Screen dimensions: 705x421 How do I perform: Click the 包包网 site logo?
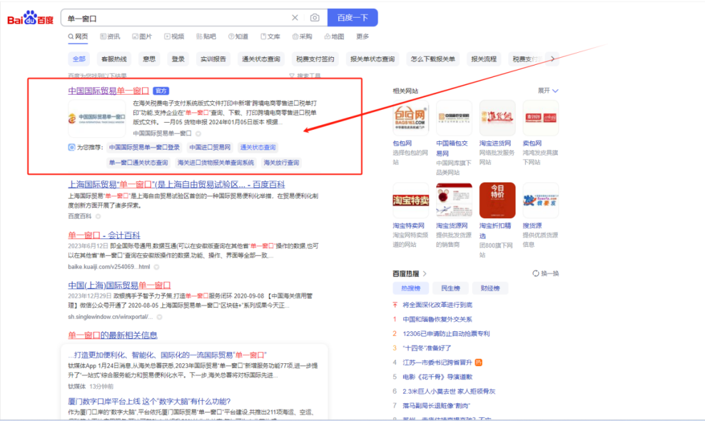tap(411, 118)
